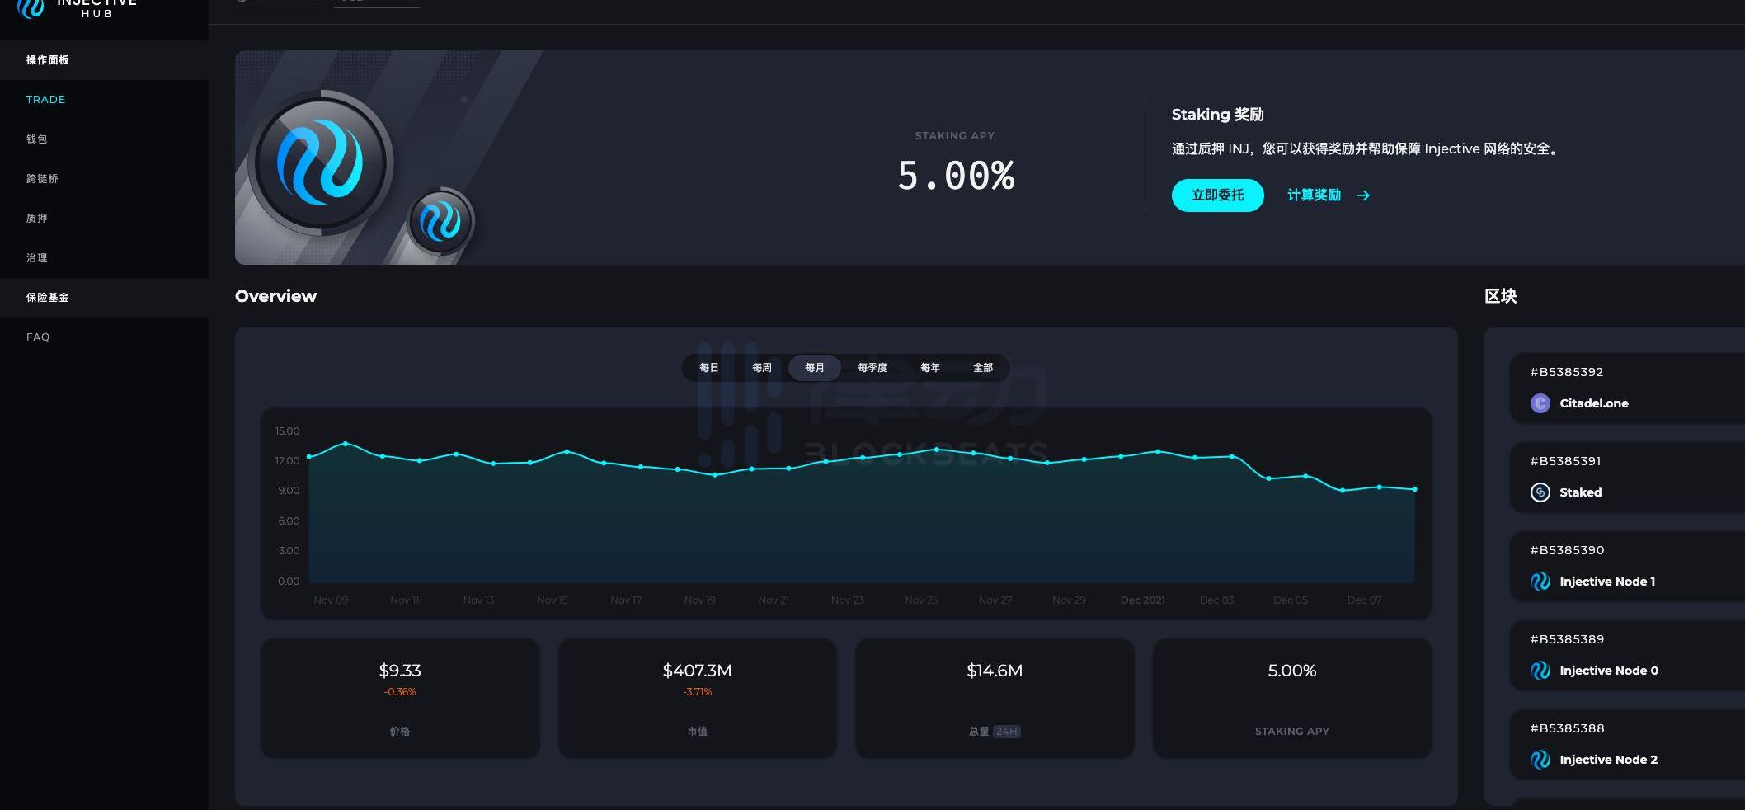Open the 计算奖励 link

[x=1314, y=195]
